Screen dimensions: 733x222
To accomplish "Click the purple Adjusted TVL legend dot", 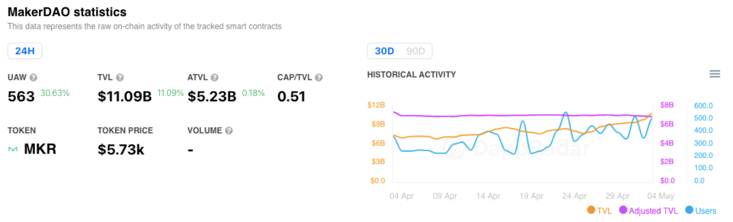I will [x=623, y=210].
